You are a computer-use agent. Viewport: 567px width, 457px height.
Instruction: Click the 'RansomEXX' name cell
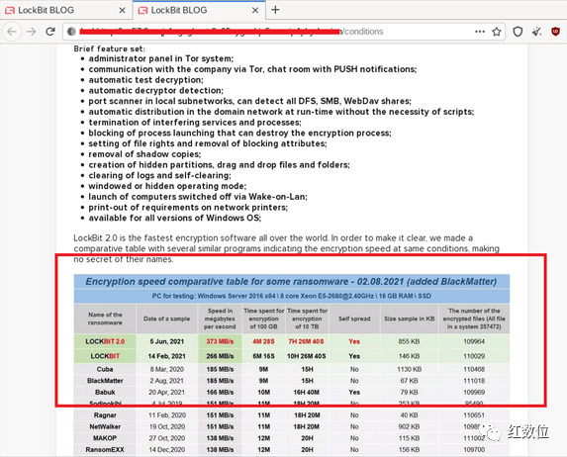coord(105,450)
